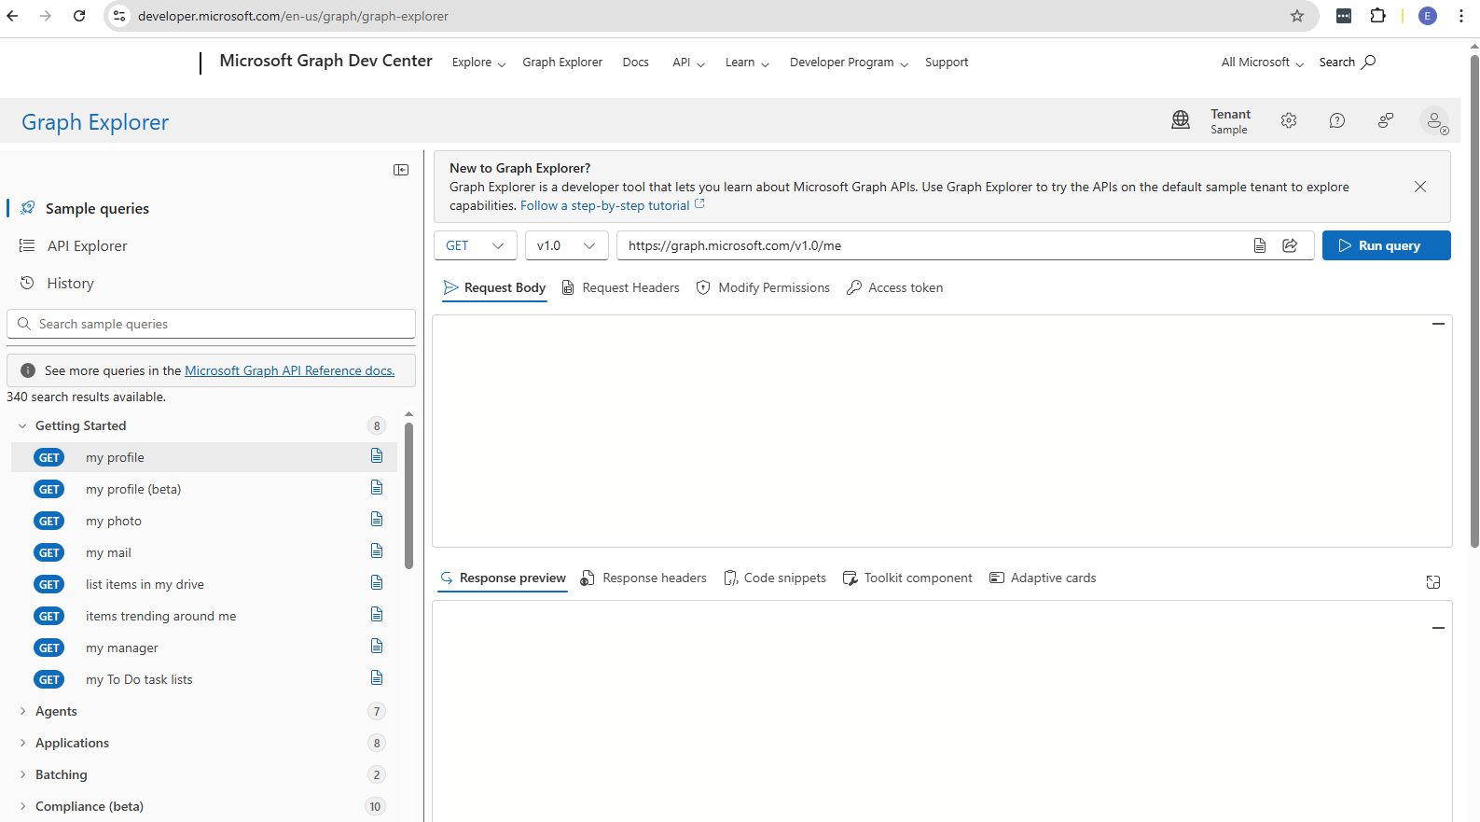Open the Microsoft Graph API Reference docs link
1480x822 pixels.
click(289, 370)
